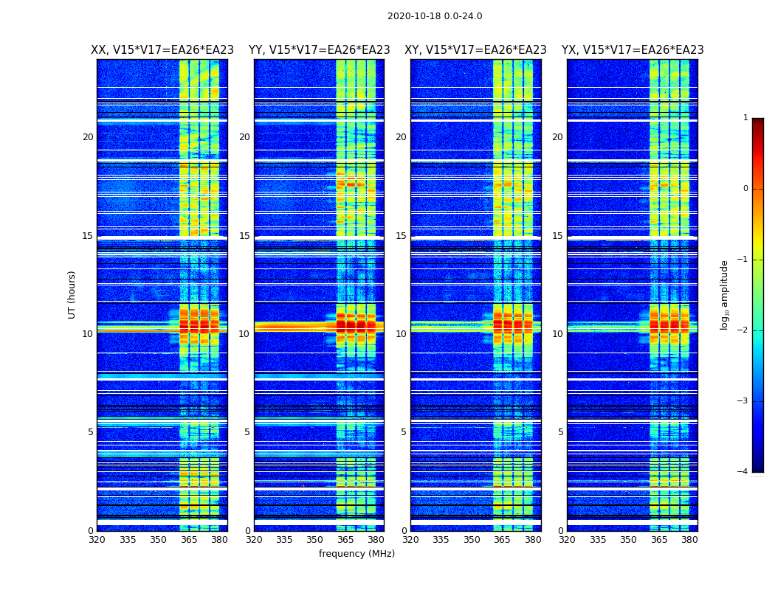The width and height of the screenshot is (775, 590).
Task: Click the YX, V15*V17=EA26*EA23 panel title
Action: (x=633, y=50)
